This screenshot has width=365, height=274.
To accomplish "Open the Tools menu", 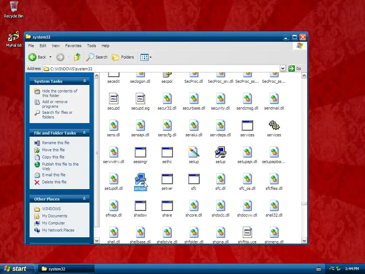I will (x=92, y=46).
